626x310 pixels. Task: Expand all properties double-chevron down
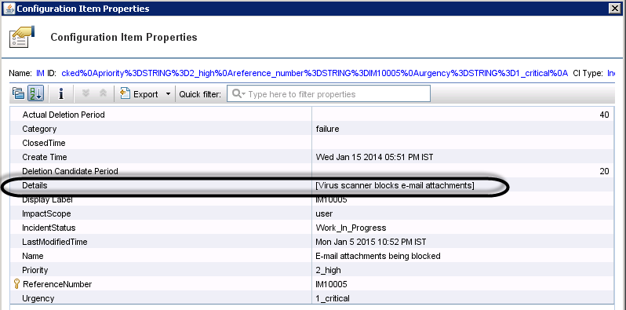coord(86,93)
